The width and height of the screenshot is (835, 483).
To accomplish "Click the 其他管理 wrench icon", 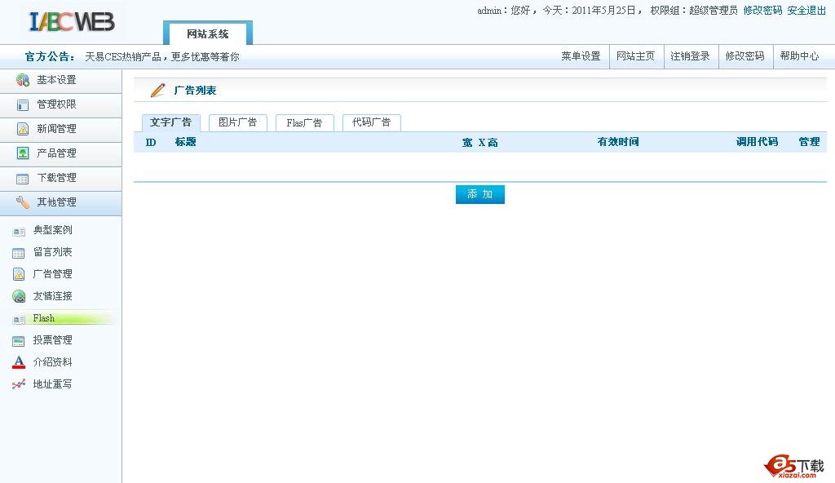I will click(x=22, y=202).
